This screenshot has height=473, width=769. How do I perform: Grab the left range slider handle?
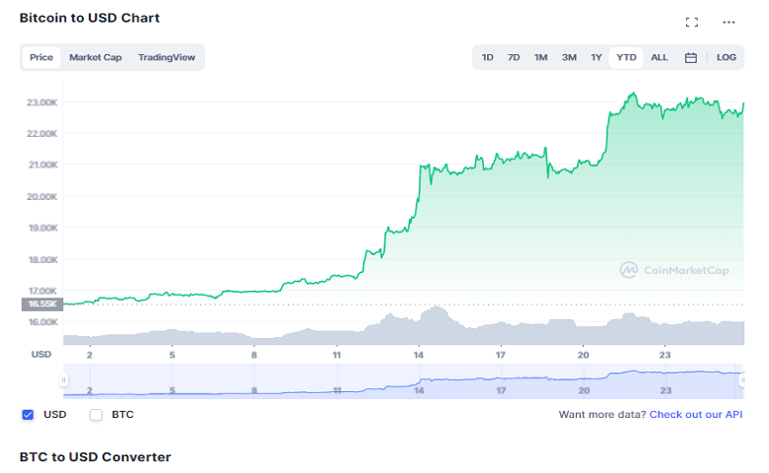(x=63, y=379)
